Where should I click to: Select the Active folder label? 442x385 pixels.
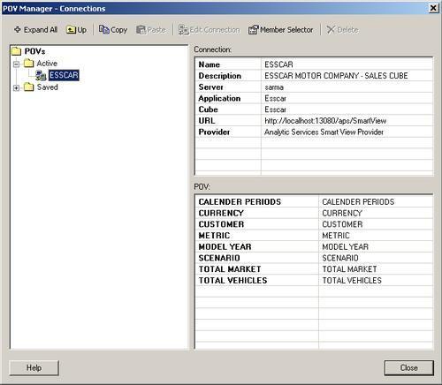(x=47, y=64)
